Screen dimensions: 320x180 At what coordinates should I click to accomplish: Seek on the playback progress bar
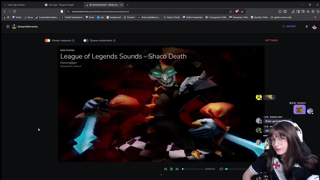(193, 169)
